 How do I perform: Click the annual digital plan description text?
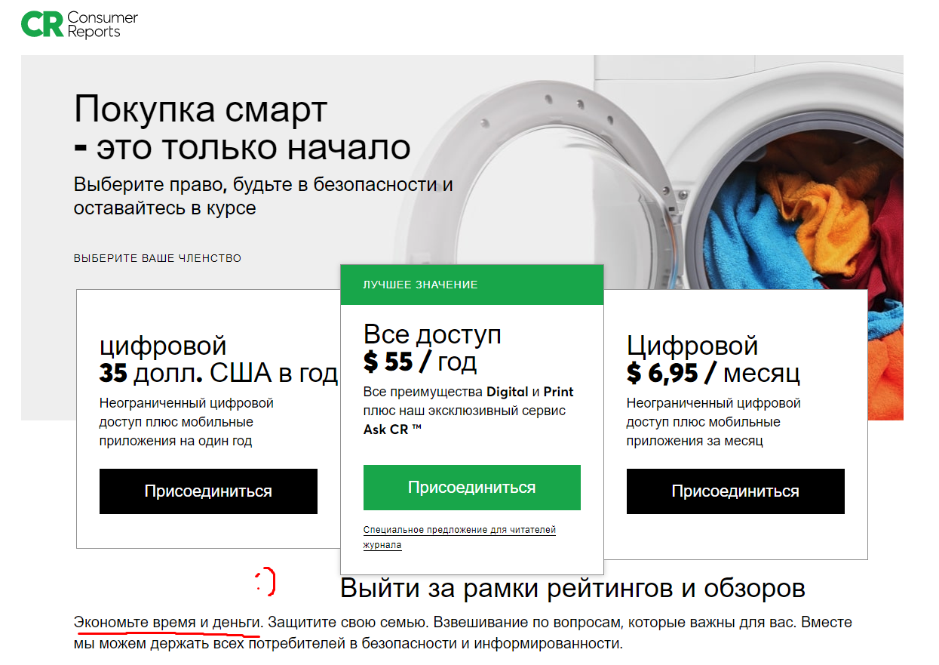[186, 422]
